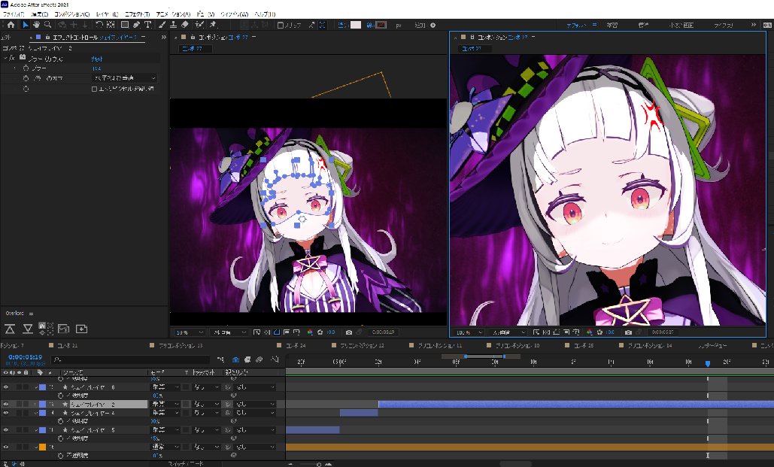Viewport: 774px width, 467px height.
Task: Open left viewer zoom 50% dropdown
Action: (189, 332)
